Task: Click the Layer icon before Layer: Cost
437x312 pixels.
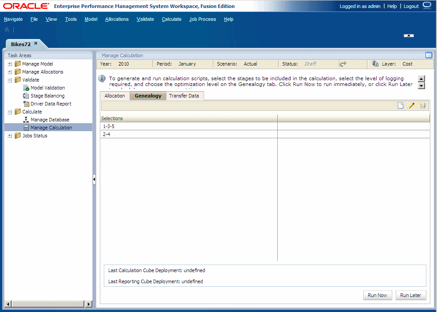Action: [x=375, y=64]
